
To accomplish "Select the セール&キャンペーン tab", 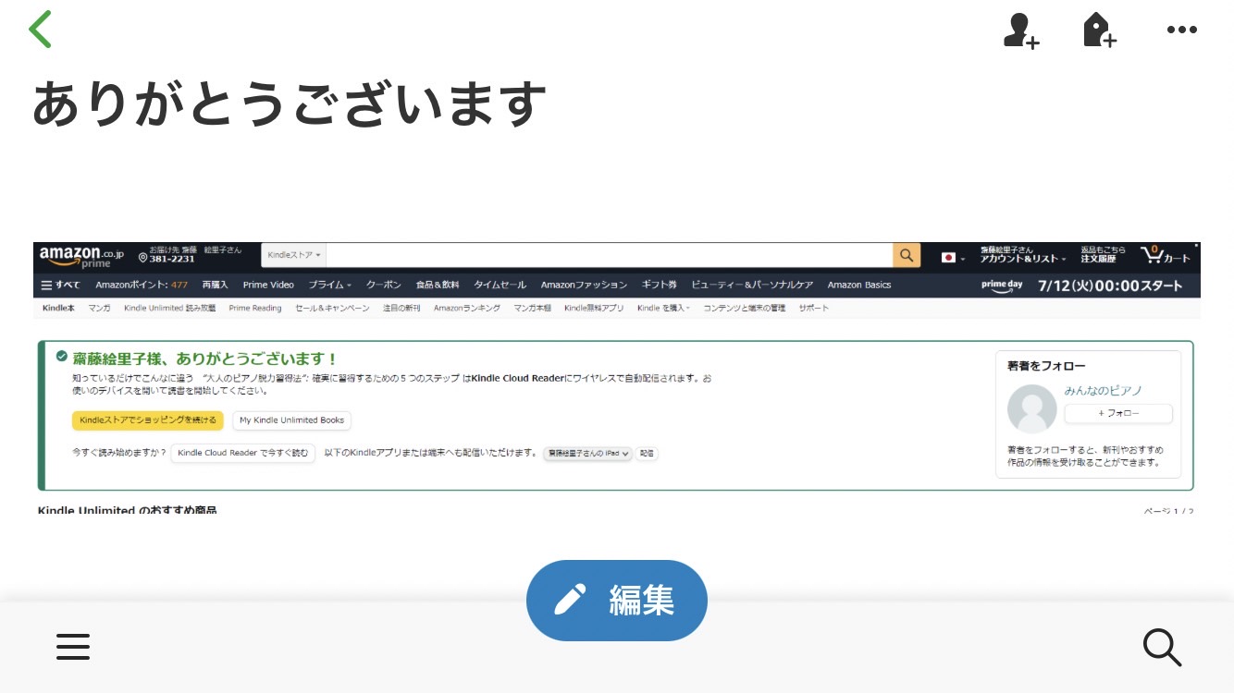I will pos(332,308).
